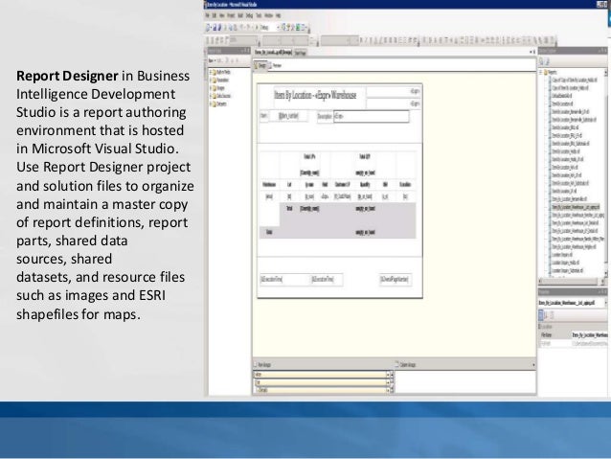
Task: Select the Details group in Row Groups
Action: click(x=322, y=390)
